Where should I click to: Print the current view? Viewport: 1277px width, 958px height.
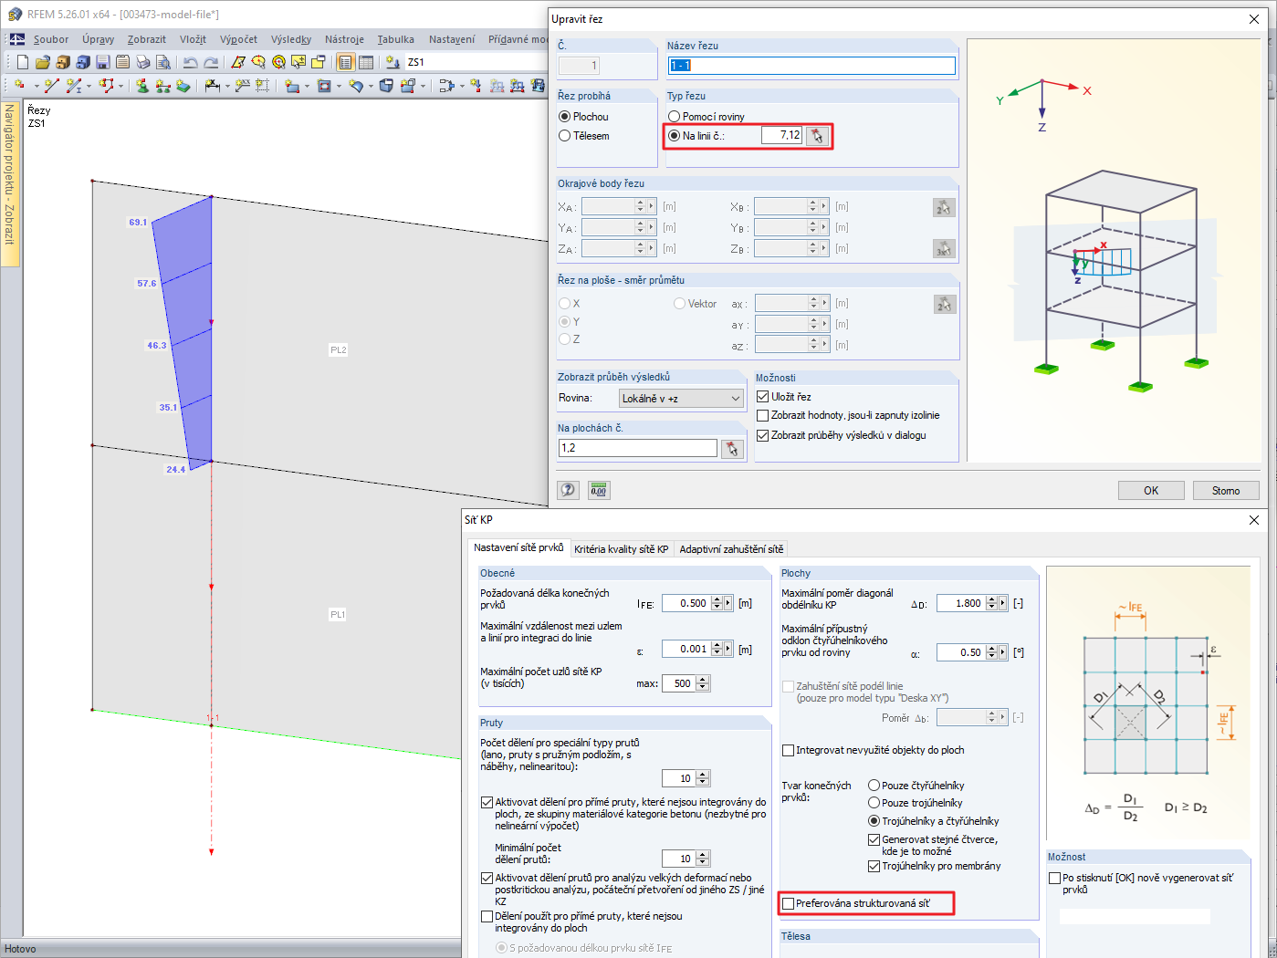[143, 62]
